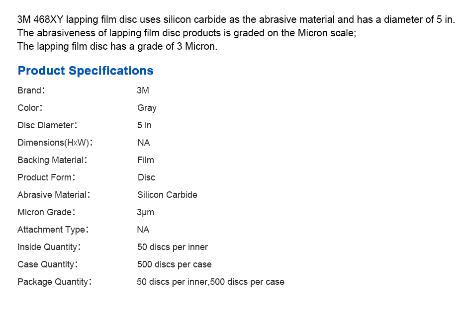The height and width of the screenshot is (334, 464).
Task: Click the 500 discs per case value
Action: (174, 264)
